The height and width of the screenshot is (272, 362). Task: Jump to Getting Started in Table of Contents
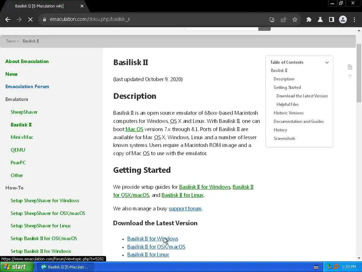tap(287, 88)
